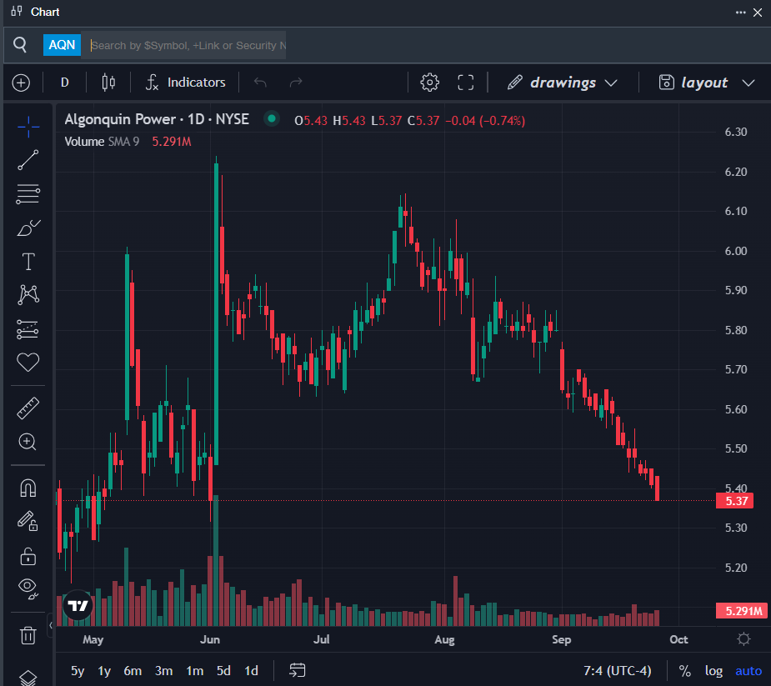Pick the ruler measure tool
The width and height of the screenshot is (771, 686).
pyautogui.click(x=28, y=408)
